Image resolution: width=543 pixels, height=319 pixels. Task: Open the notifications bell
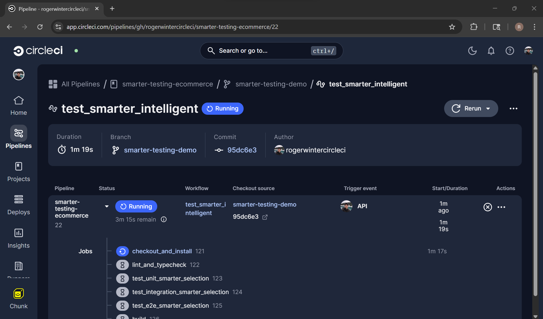tap(491, 51)
